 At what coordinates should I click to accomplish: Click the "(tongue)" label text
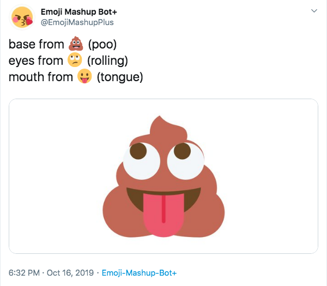120,77
